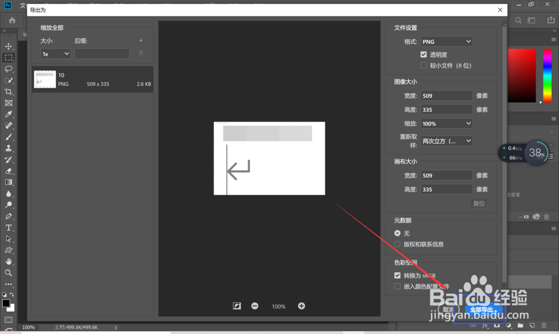Select the 无 metadata radio button

pyautogui.click(x=397, y=233)
